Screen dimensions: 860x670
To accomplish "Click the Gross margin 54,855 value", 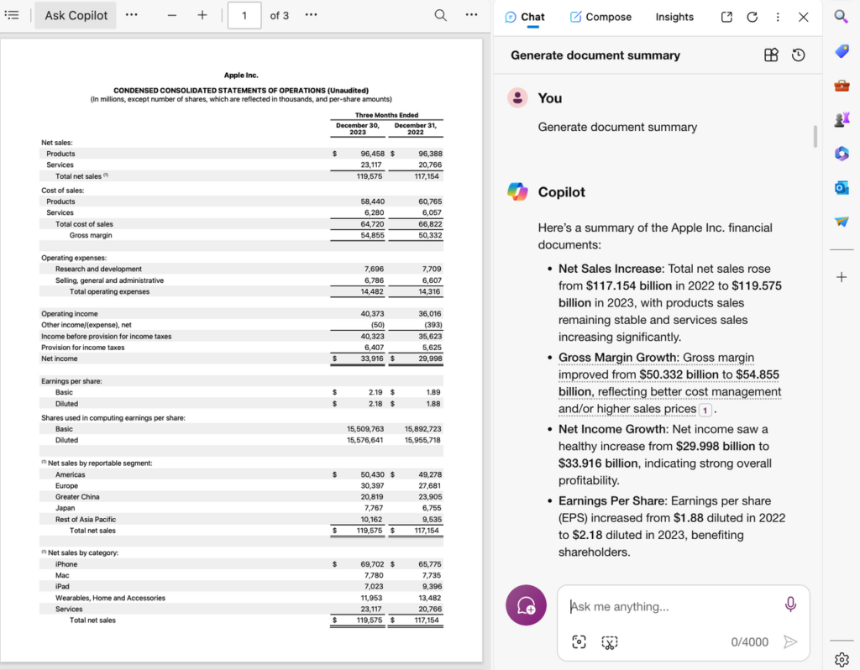I will click(x=372, y=235).
